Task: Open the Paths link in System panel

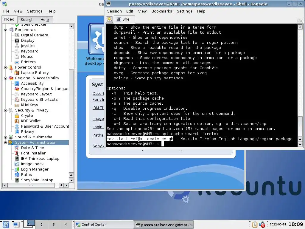Action: 98,135
